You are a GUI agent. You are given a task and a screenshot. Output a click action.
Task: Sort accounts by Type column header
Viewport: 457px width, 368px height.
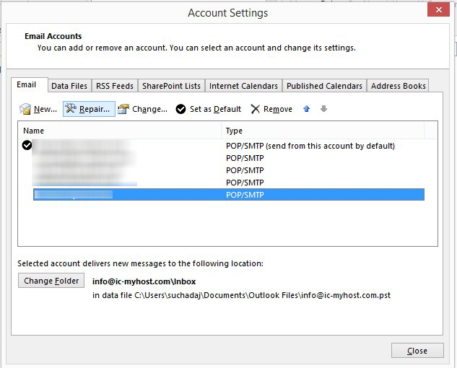(322, 131)
